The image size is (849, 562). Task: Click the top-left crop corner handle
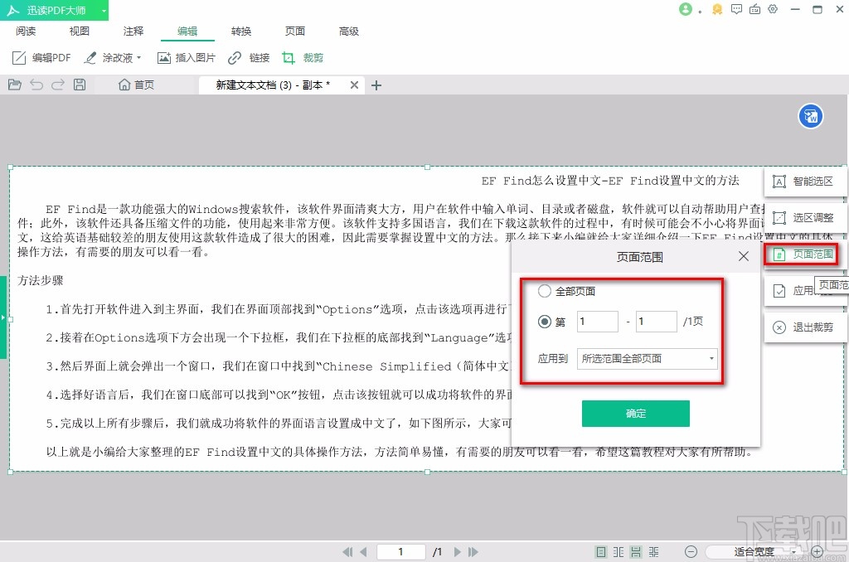point(10,167)
